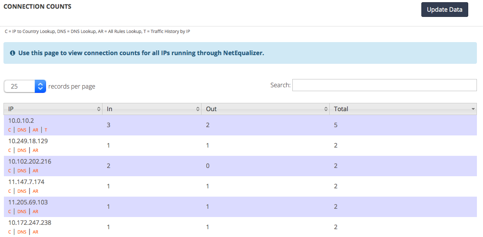Open All Rules (AR) for 10.102.202.216
The width and height of the screenshot is (483, 237).
click(36, 171)
